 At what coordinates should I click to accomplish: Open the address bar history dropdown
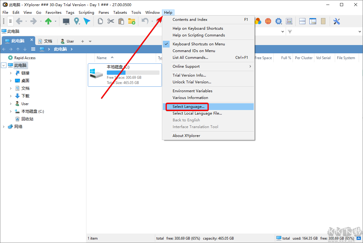(283, 32)
